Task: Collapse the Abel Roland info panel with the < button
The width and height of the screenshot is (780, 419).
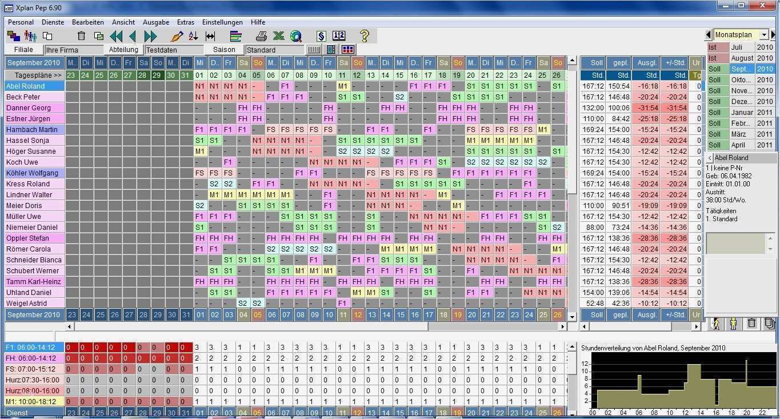Action: [x=710, y=158]
